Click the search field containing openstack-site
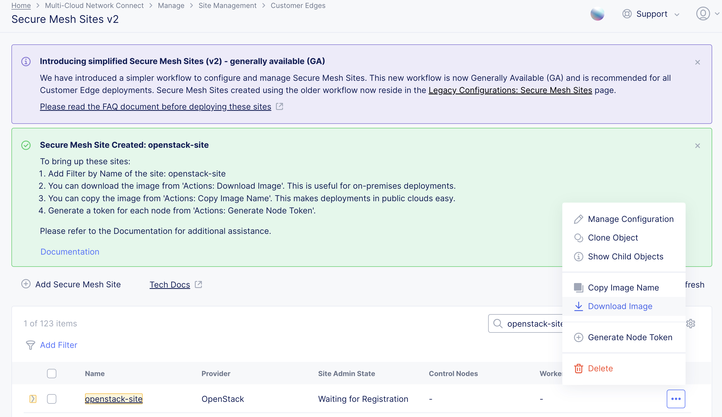The height and width of the screenshot is (417, 722). 533,324
